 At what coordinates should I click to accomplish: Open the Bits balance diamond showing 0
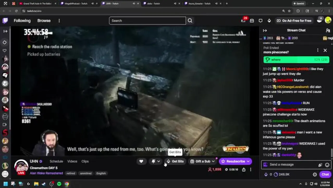coord(268,174)
